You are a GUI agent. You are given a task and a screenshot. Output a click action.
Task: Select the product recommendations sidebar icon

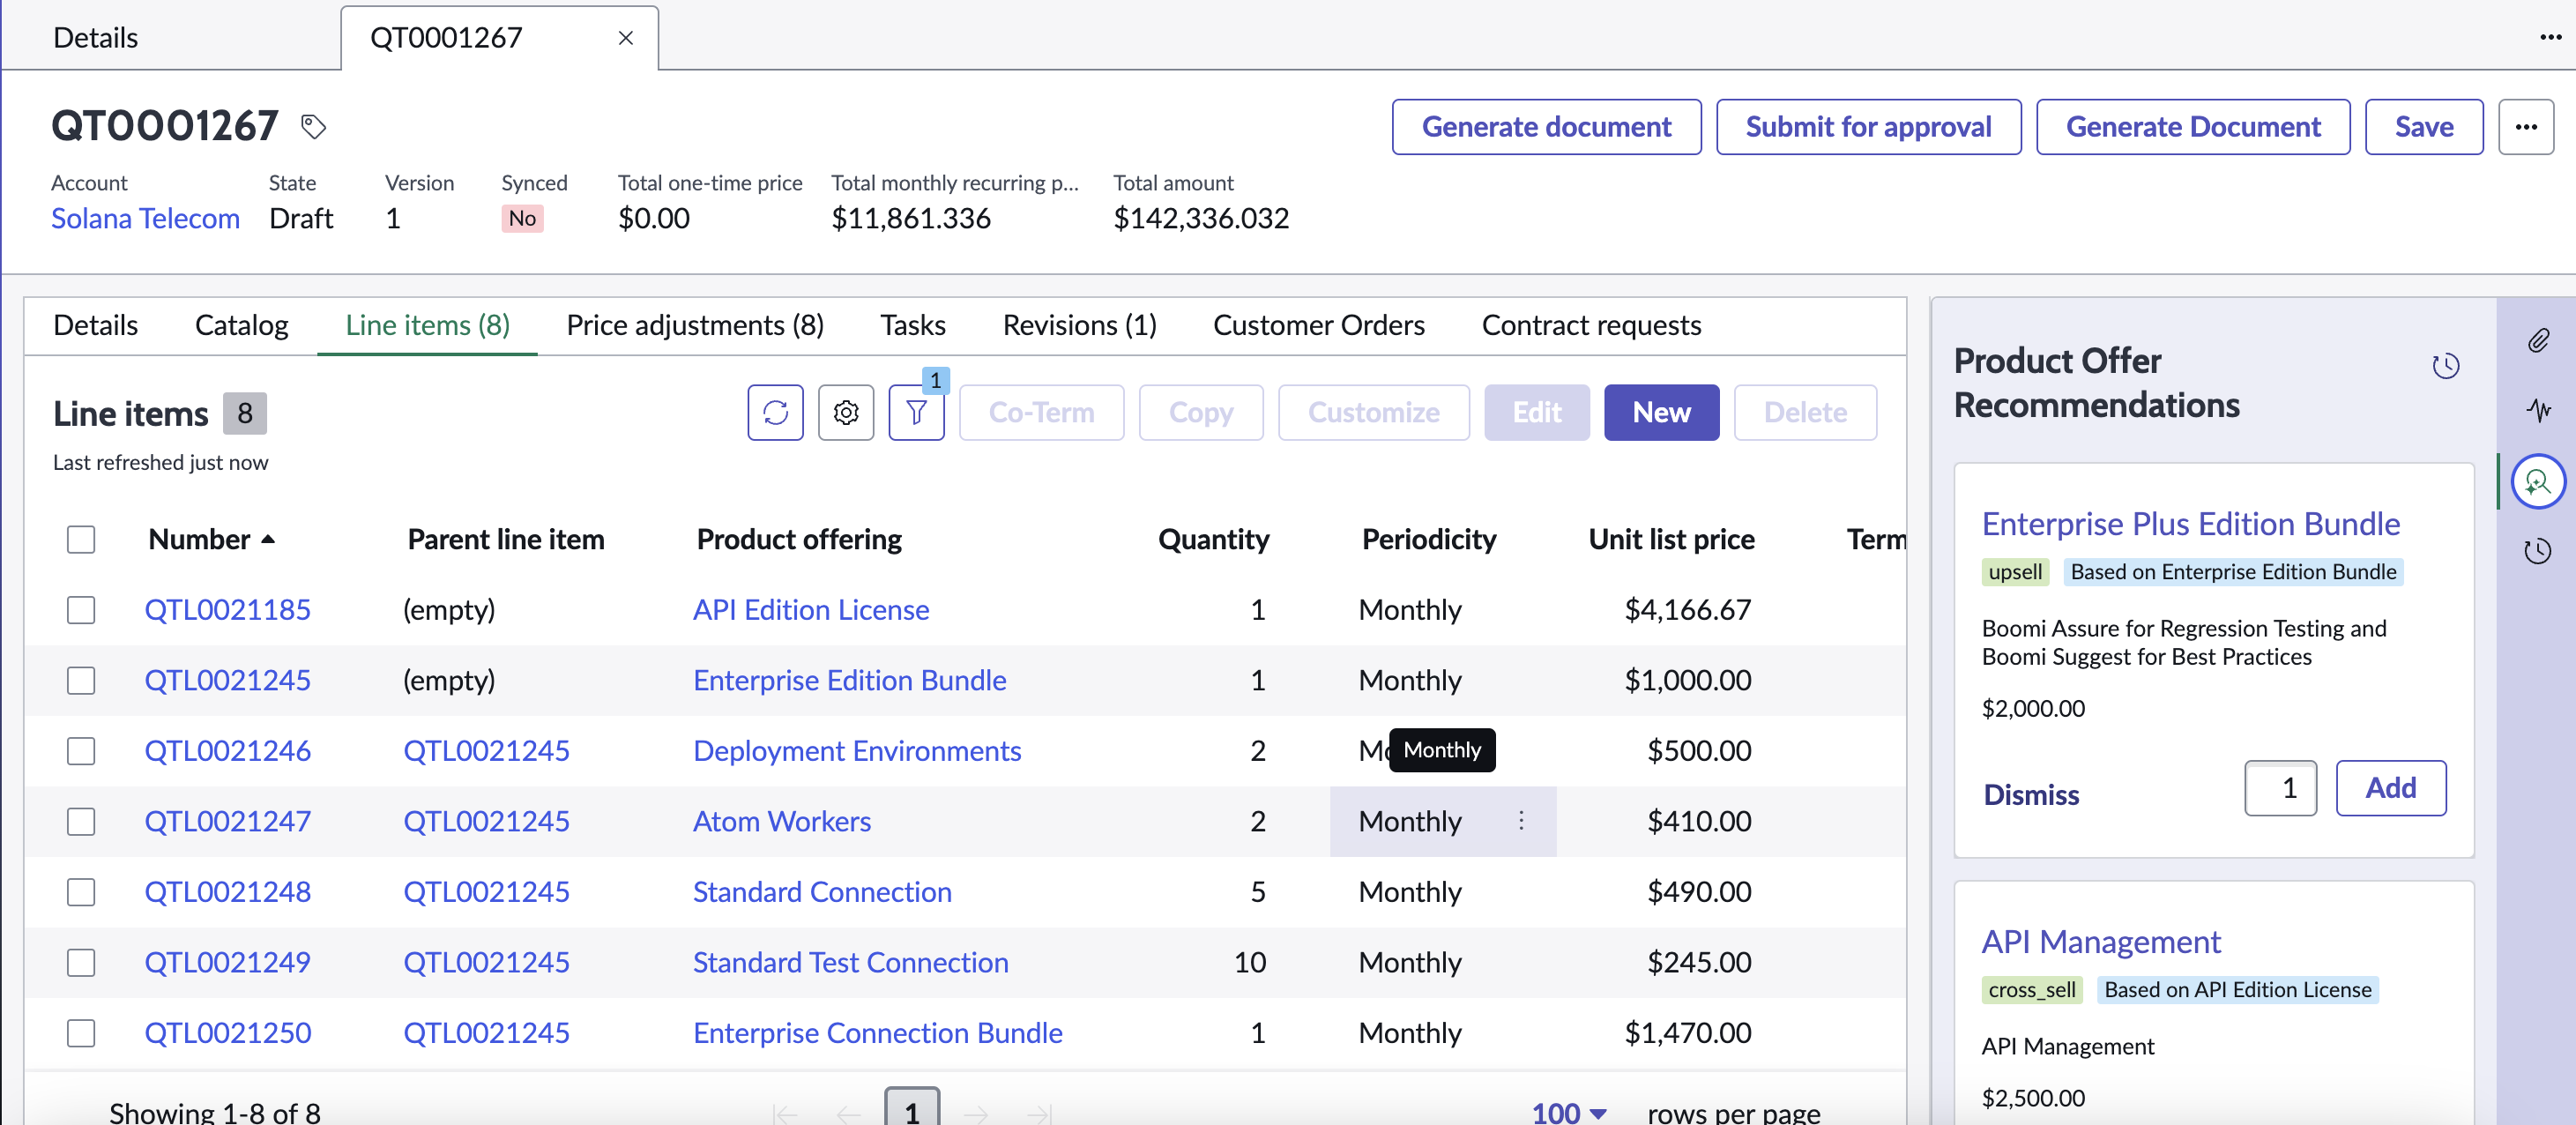point(2538,482)
